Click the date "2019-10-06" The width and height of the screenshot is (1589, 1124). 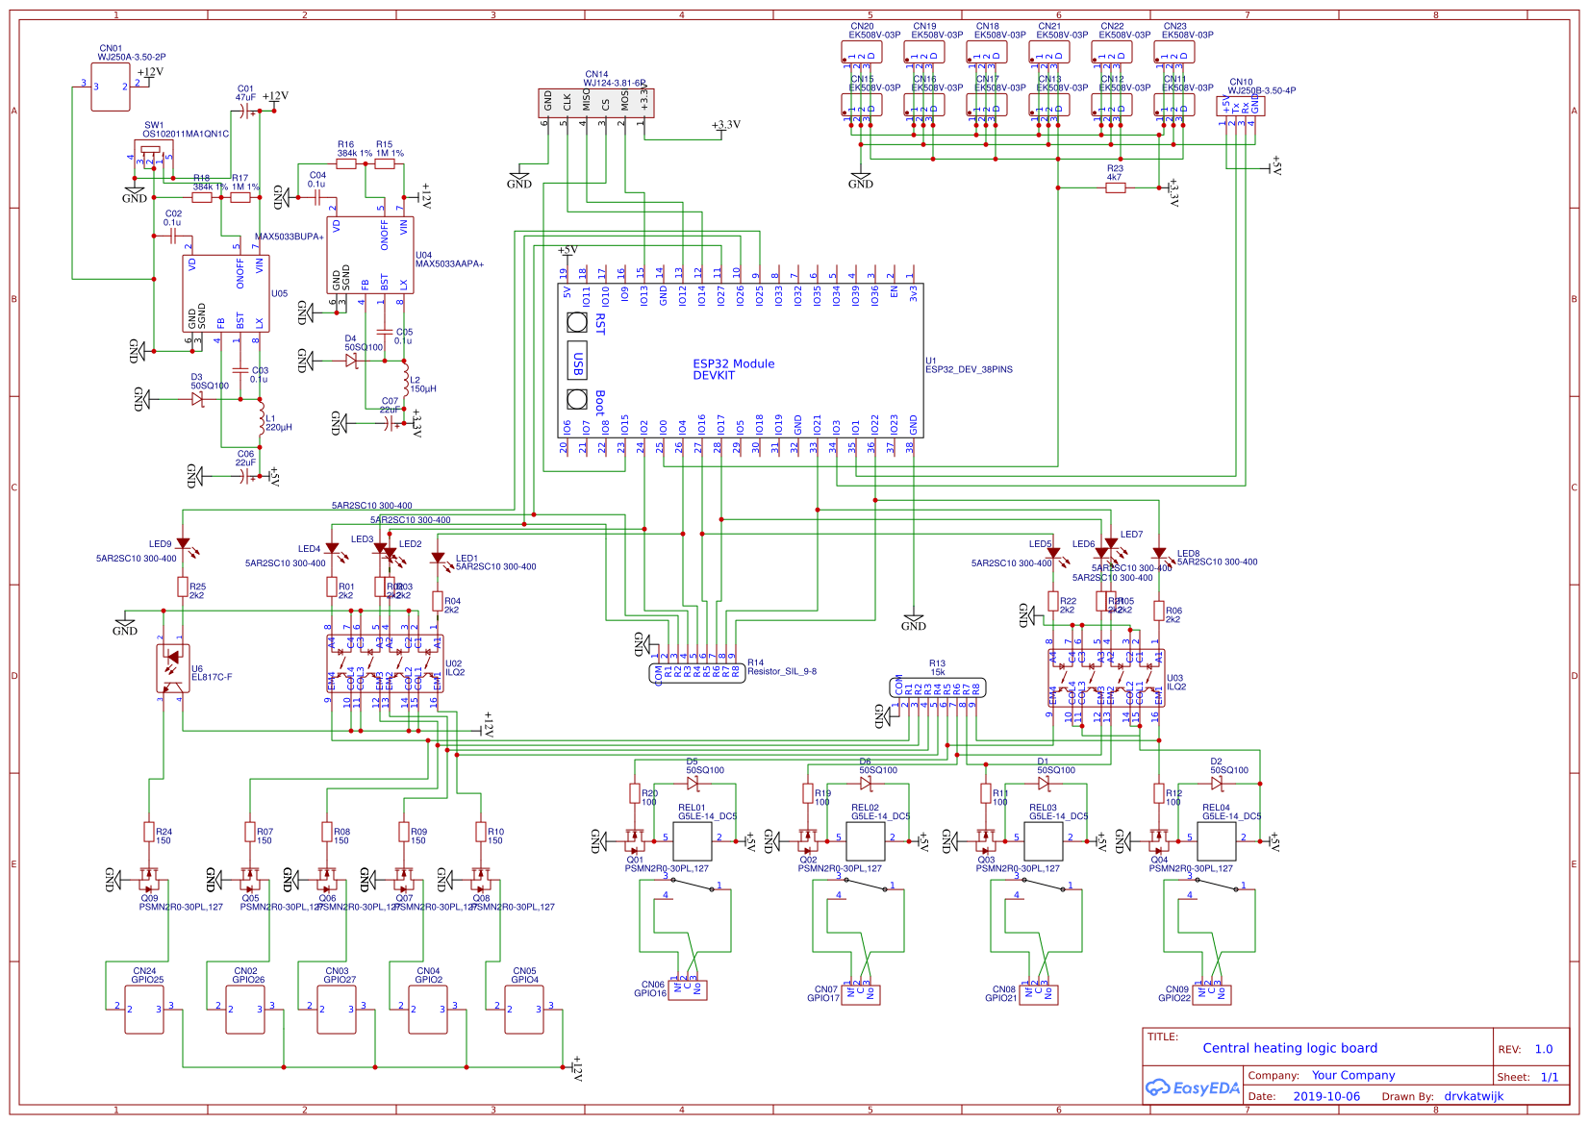[1326, 1096]
